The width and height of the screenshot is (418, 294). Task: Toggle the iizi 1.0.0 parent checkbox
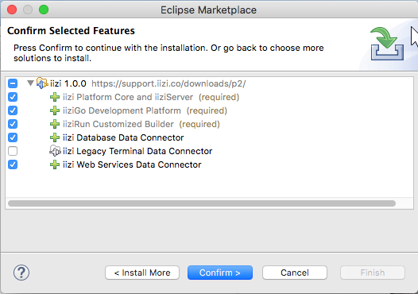(13, 83)
